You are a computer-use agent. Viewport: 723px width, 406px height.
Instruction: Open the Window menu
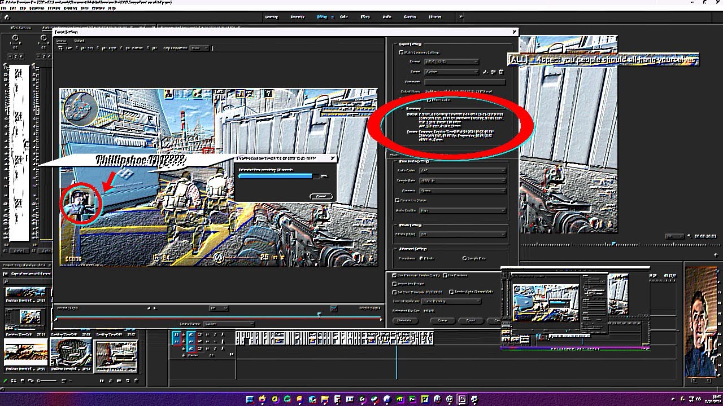[x=98, y=8]
